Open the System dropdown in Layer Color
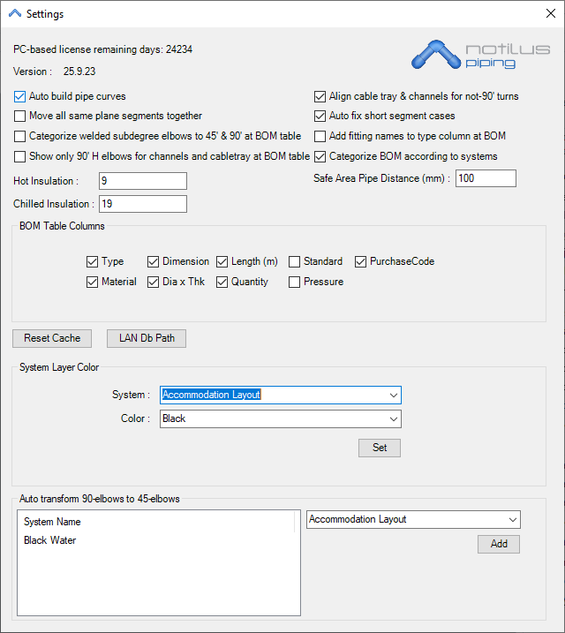Screen dimensions: 565x633 [280, 395]
